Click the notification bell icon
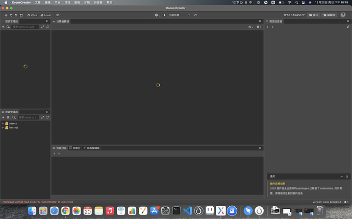The height and width of the screenshot is (219, 352). [345, 202]
